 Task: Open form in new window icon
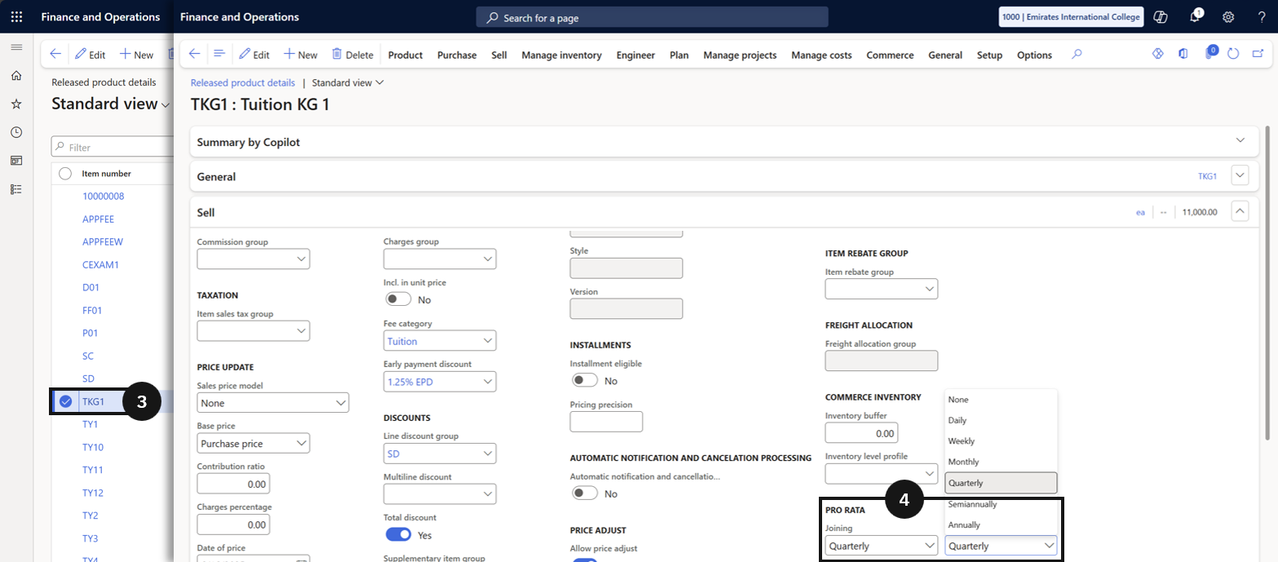click(x=1258, y=54)
